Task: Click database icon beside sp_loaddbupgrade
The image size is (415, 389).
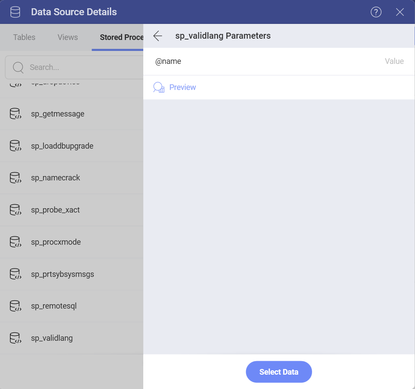Action: [15, 146]
